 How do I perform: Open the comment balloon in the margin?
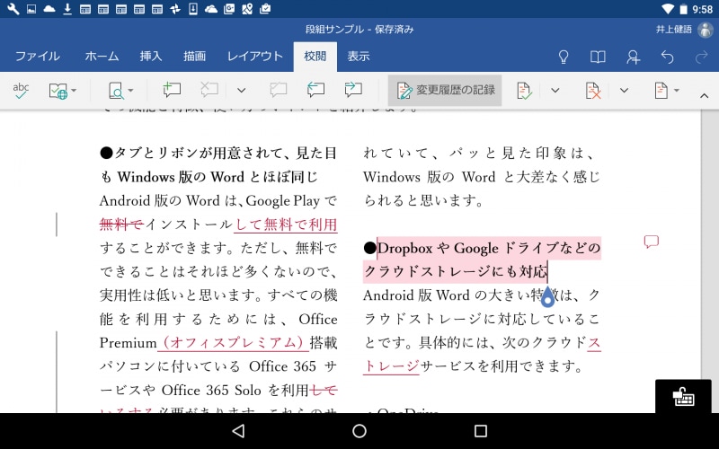coord(651,242)
